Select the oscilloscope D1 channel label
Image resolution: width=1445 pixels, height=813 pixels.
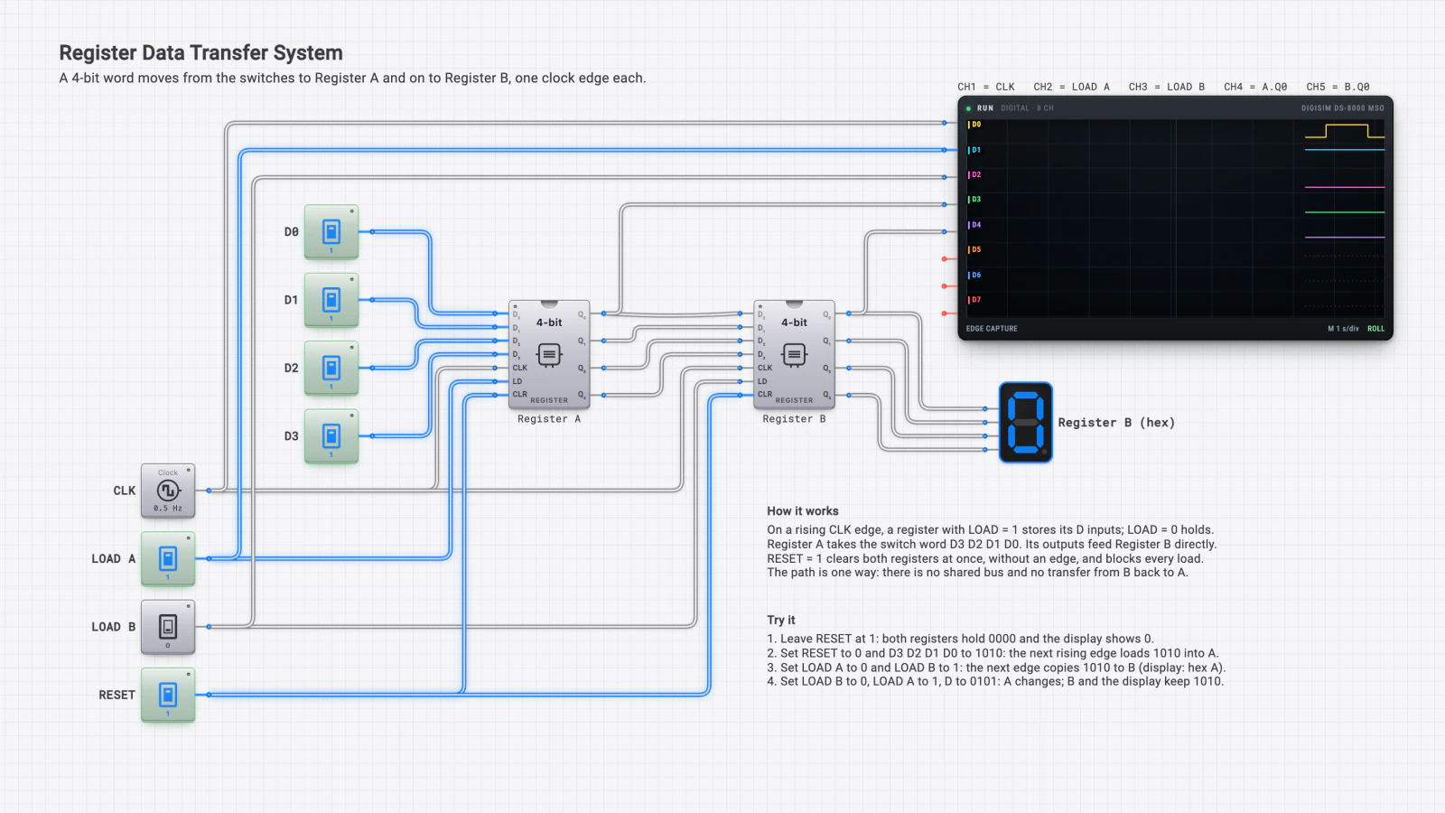tap(975, 150)
